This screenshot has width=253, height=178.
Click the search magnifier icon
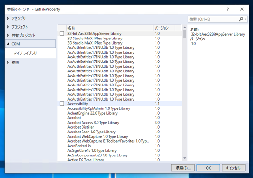click(x=241, y=19)
